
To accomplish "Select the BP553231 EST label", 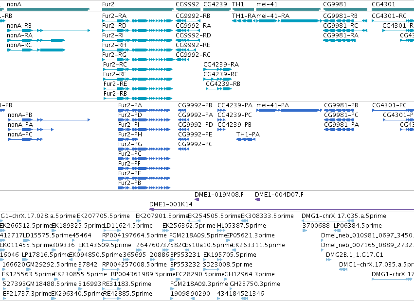I will 185,255.
